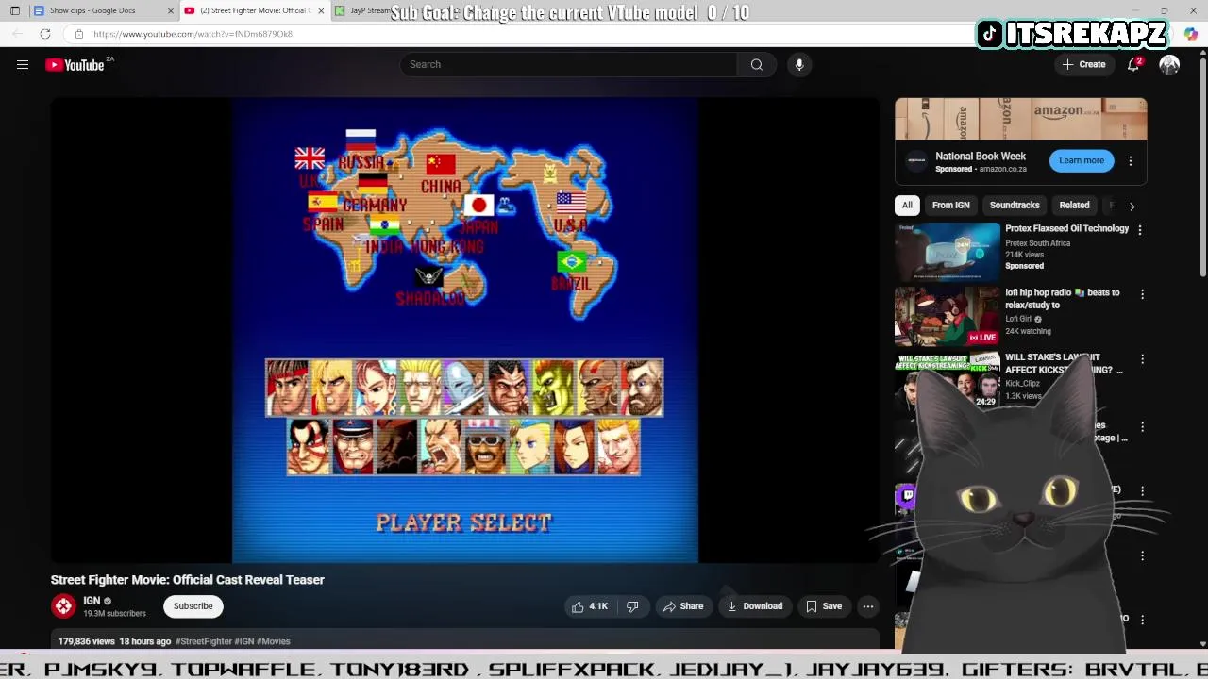Focus the YouTube search field

pyautogui.click(x=569, y=64)
